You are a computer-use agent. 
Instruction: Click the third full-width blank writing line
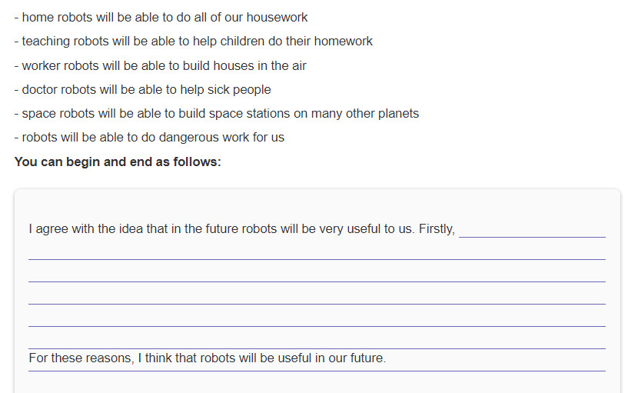[x=317, y=297]
